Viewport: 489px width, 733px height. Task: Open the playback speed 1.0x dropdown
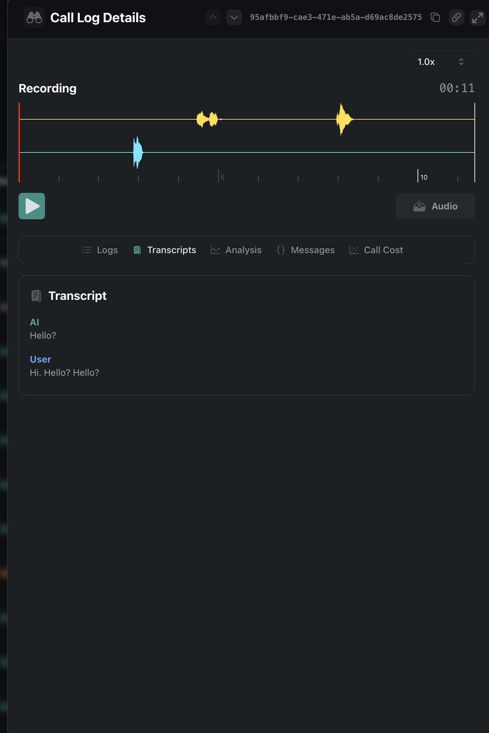(442, 62)
